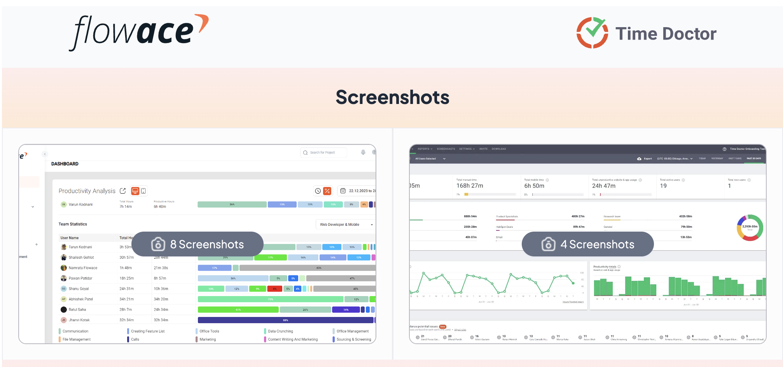783x367 pixels.
Task: Click the Export cloud icon
Action: (x=639, y=159)
